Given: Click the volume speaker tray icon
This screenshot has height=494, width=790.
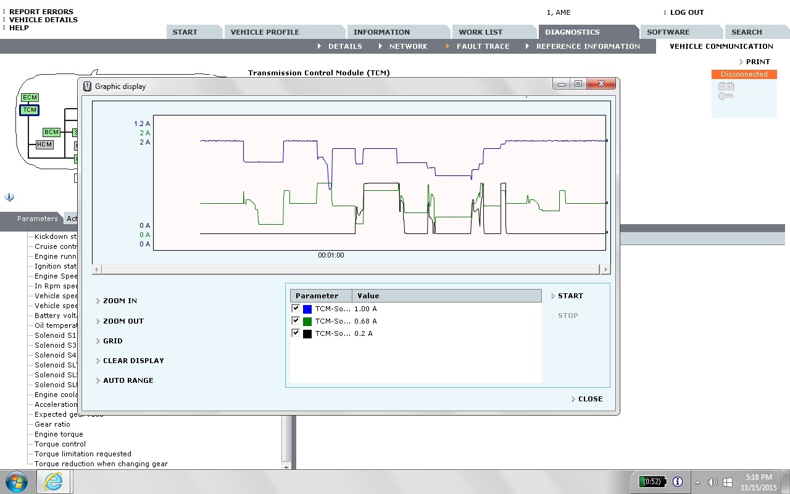Looking at the screenshot, I should pos(712,482).
